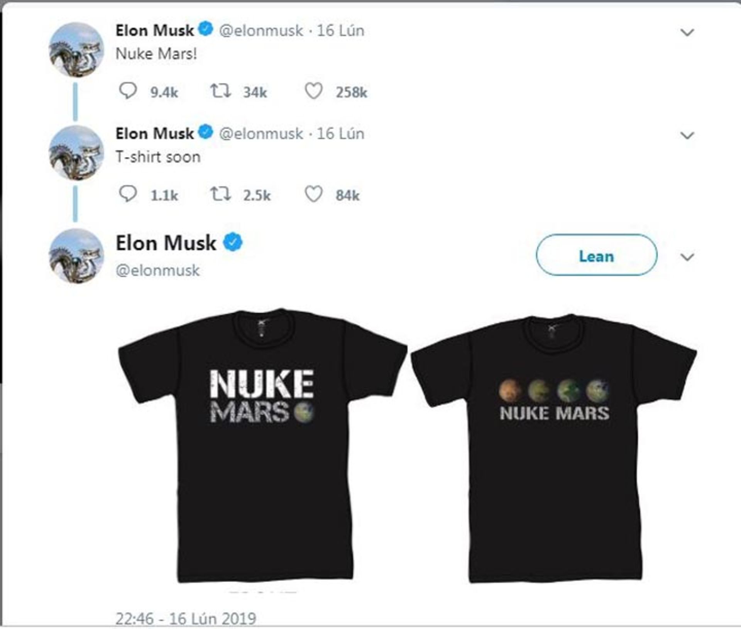
Task: Open avatar on "T-shirt soon" tweet
Action: 76,153
